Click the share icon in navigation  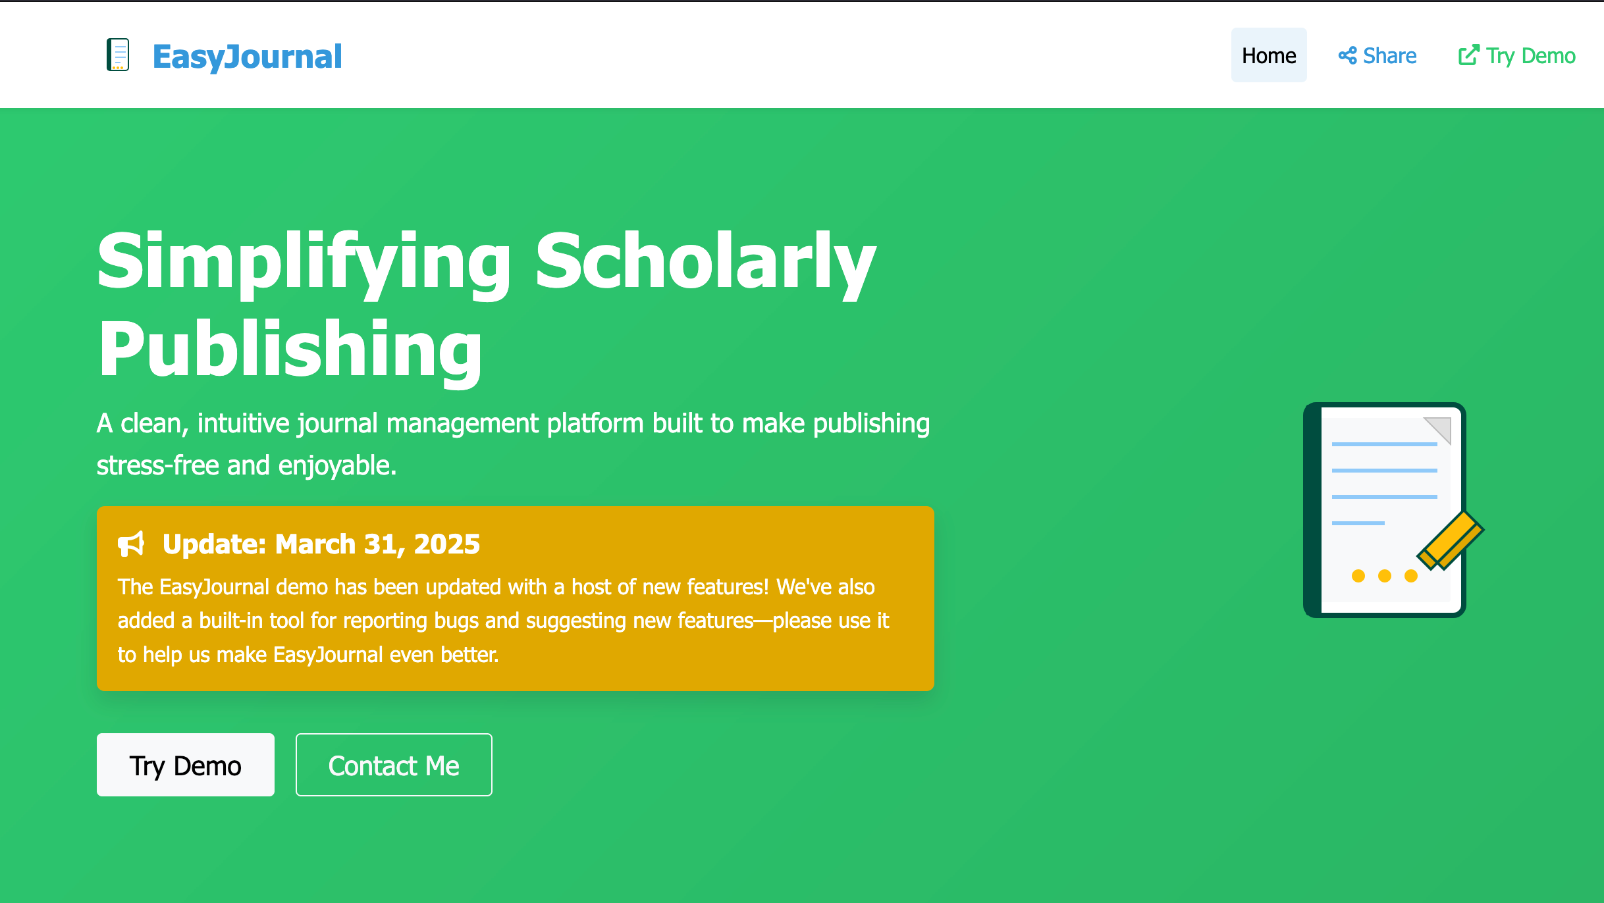[1347, 56]
